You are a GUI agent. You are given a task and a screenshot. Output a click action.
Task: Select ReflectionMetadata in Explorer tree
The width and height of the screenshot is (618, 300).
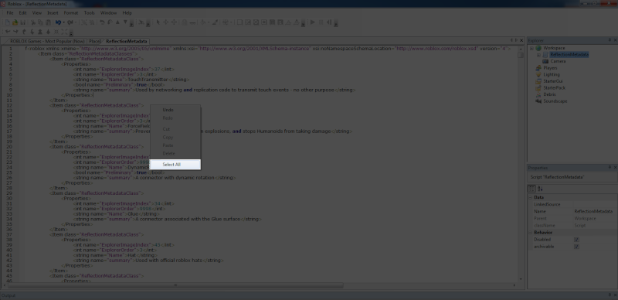point(569,55)
